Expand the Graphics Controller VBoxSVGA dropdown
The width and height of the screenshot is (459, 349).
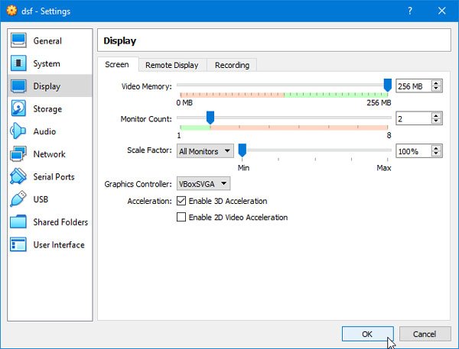click(203, 184)
